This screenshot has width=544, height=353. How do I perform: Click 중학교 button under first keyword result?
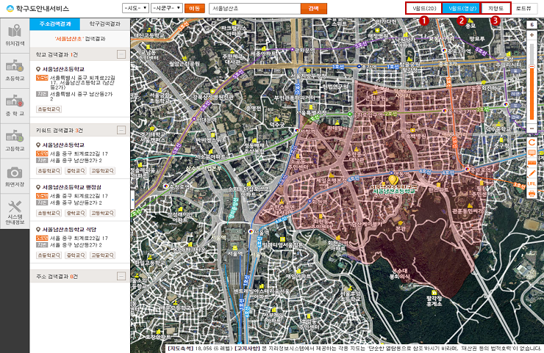coord(76,171)
